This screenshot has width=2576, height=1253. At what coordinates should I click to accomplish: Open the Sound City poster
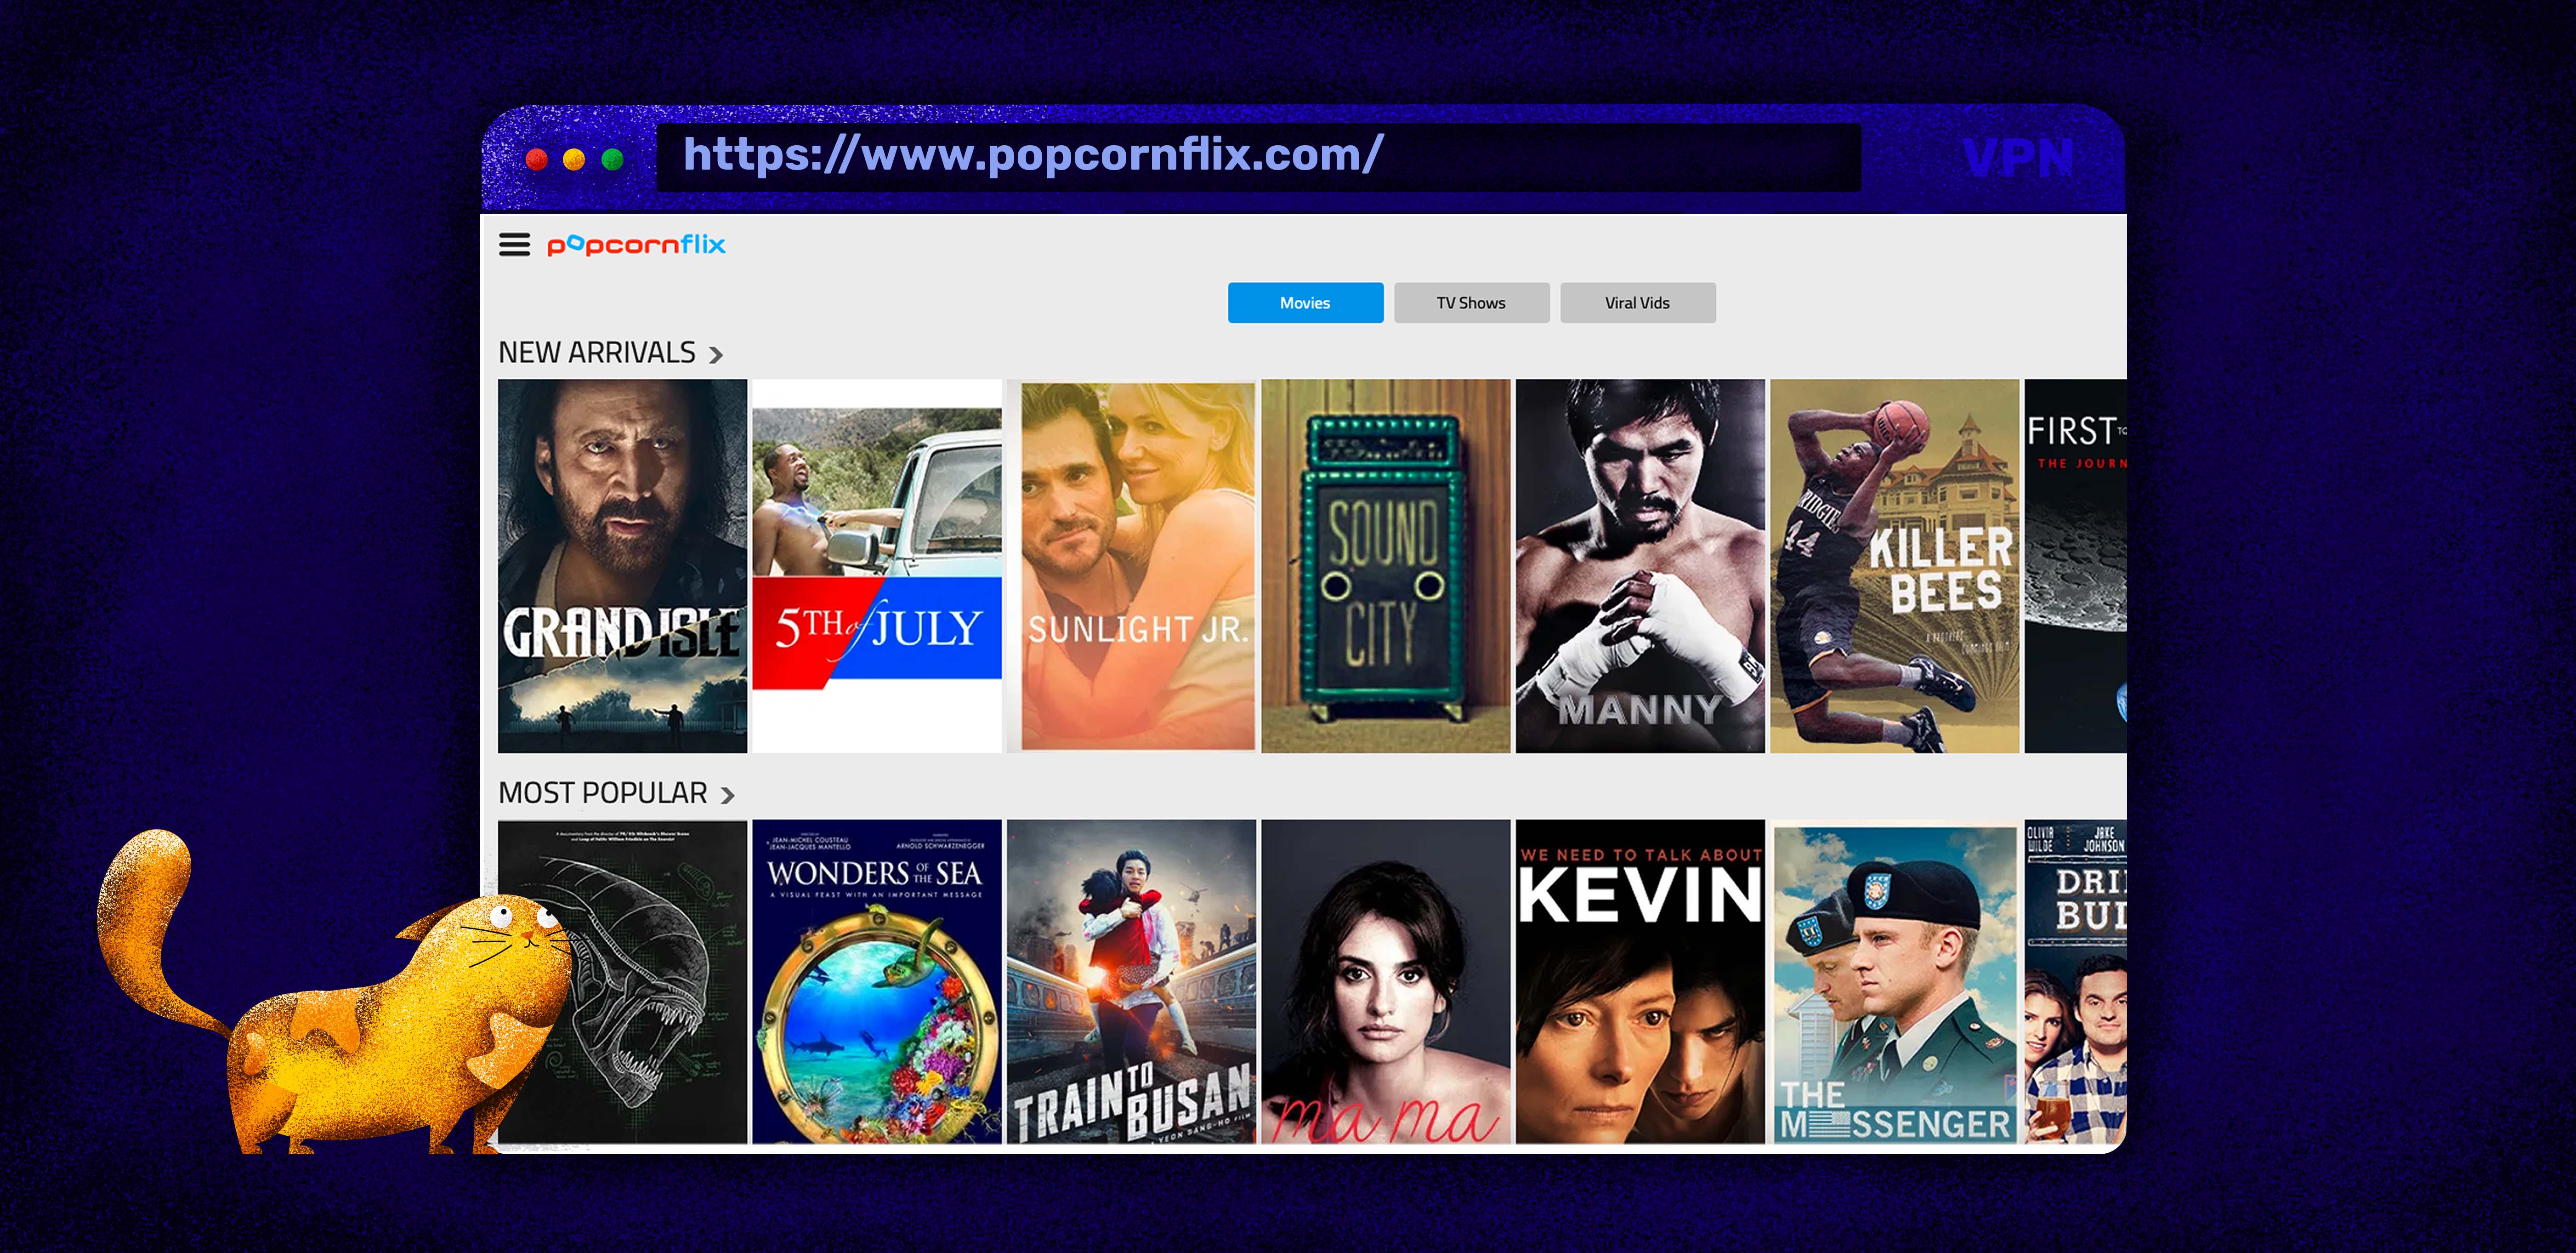click(1385, 566)
